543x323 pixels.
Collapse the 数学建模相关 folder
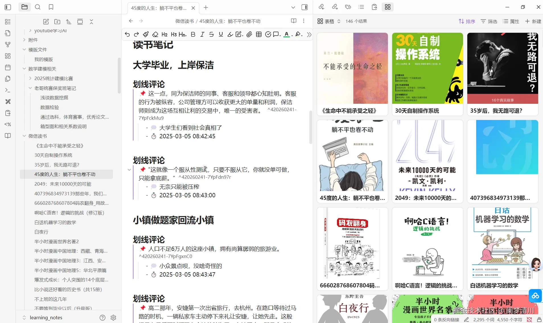(x=24, y=69)
